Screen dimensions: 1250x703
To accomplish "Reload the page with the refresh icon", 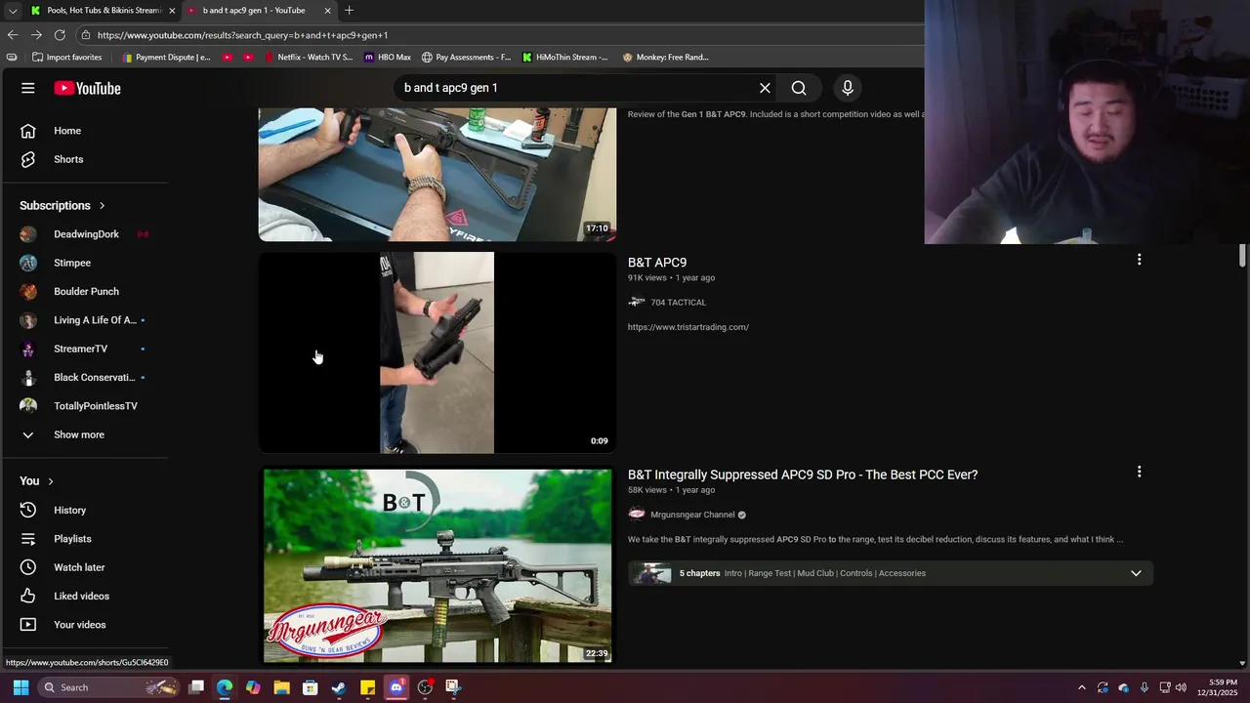I will tap(60, 35).
